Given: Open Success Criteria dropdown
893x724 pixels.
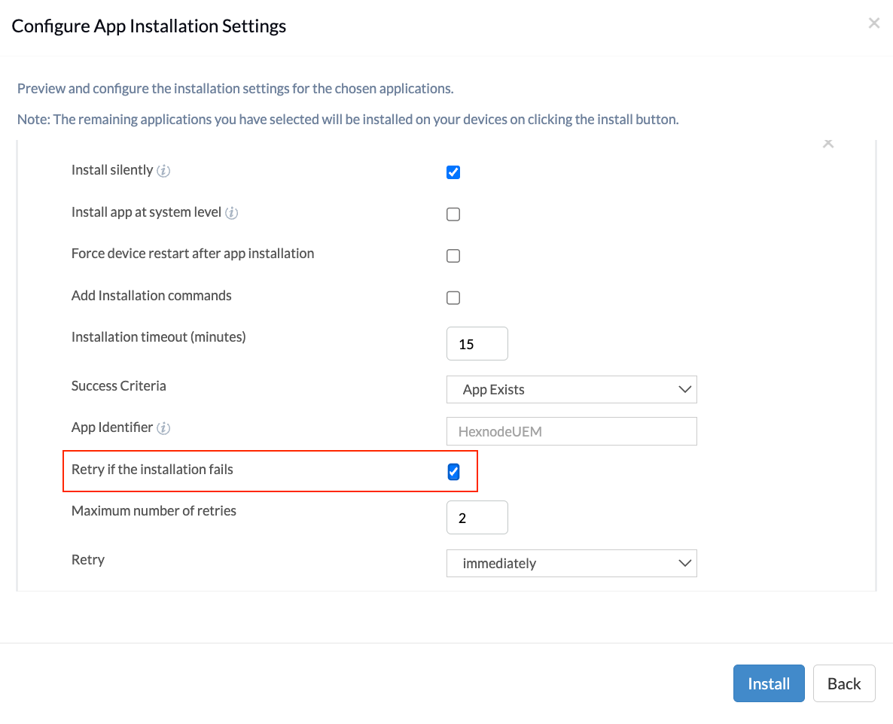Looking at the screenshot, I should (571, 389).
